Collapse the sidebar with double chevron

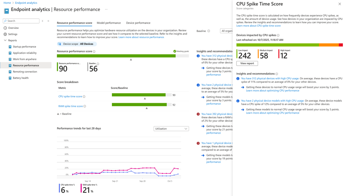click(x=48, y=21)
